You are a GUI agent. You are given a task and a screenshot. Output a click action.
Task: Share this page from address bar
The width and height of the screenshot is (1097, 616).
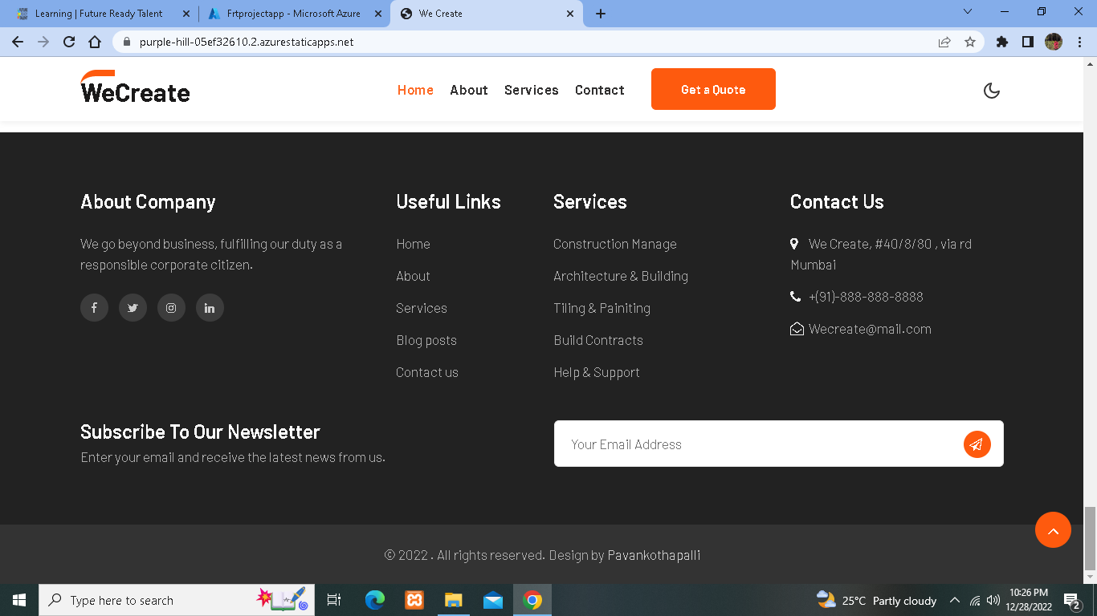pos(944,42)
